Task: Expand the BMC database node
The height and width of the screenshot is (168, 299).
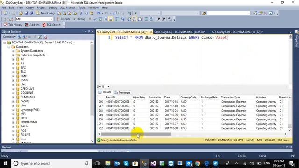Action: pyautogui.click(x=14, y=76)
